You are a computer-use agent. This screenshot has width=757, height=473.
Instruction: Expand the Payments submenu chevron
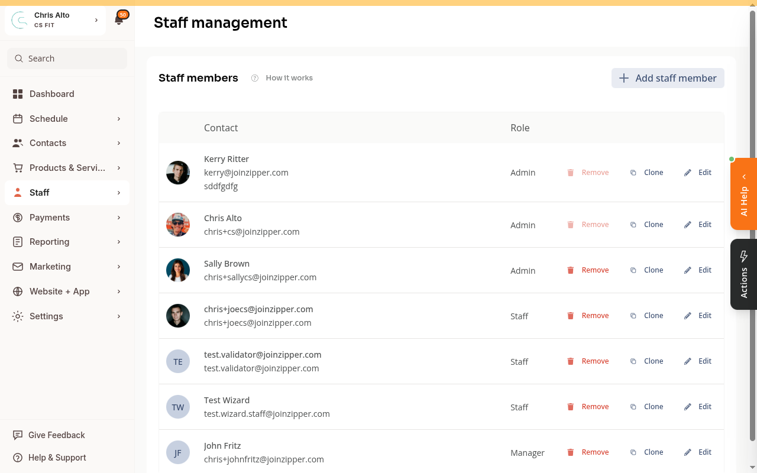[x=119, y=218]
